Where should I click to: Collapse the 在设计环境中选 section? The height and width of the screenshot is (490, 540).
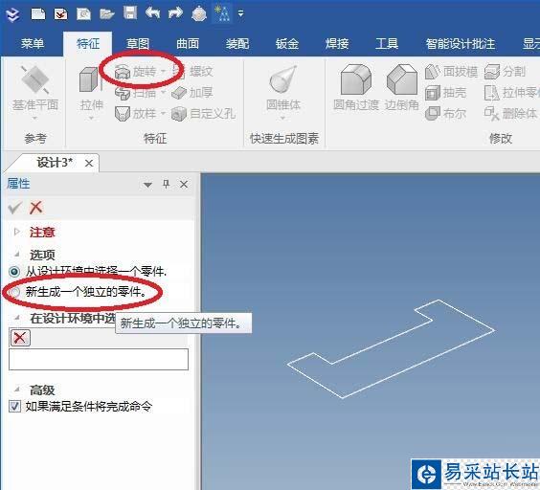pyautogui.click(x=17, y=318)
